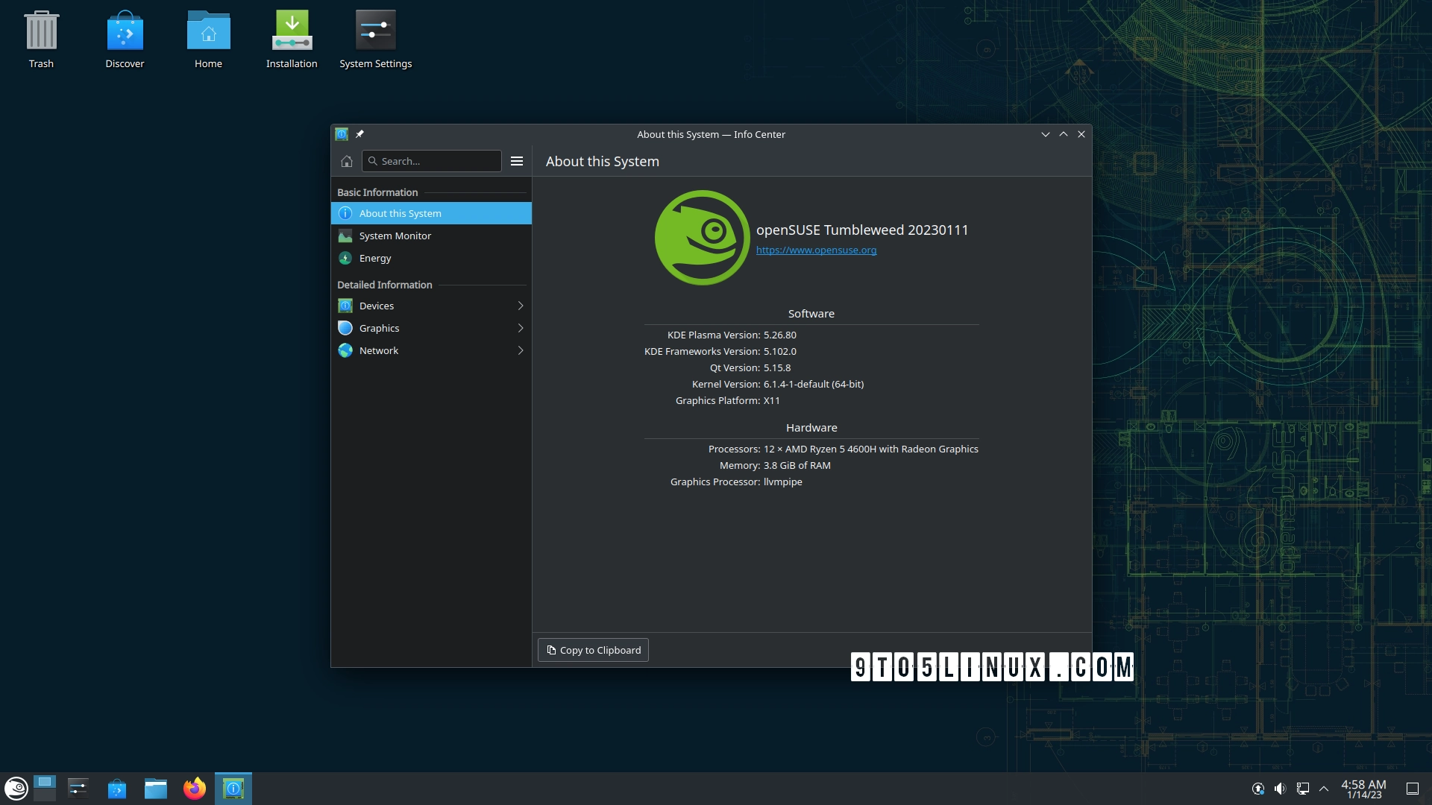Image resolution: width=1432 pixels, height=805 pixels.
Task: Expand hidden system tray icons
Action: (x=1325, y=788)
